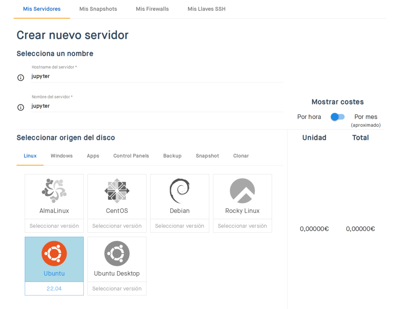Click the Mostrar costes heading
The height and width of the screenshot is (309, 405).
(x=338, y=102)
